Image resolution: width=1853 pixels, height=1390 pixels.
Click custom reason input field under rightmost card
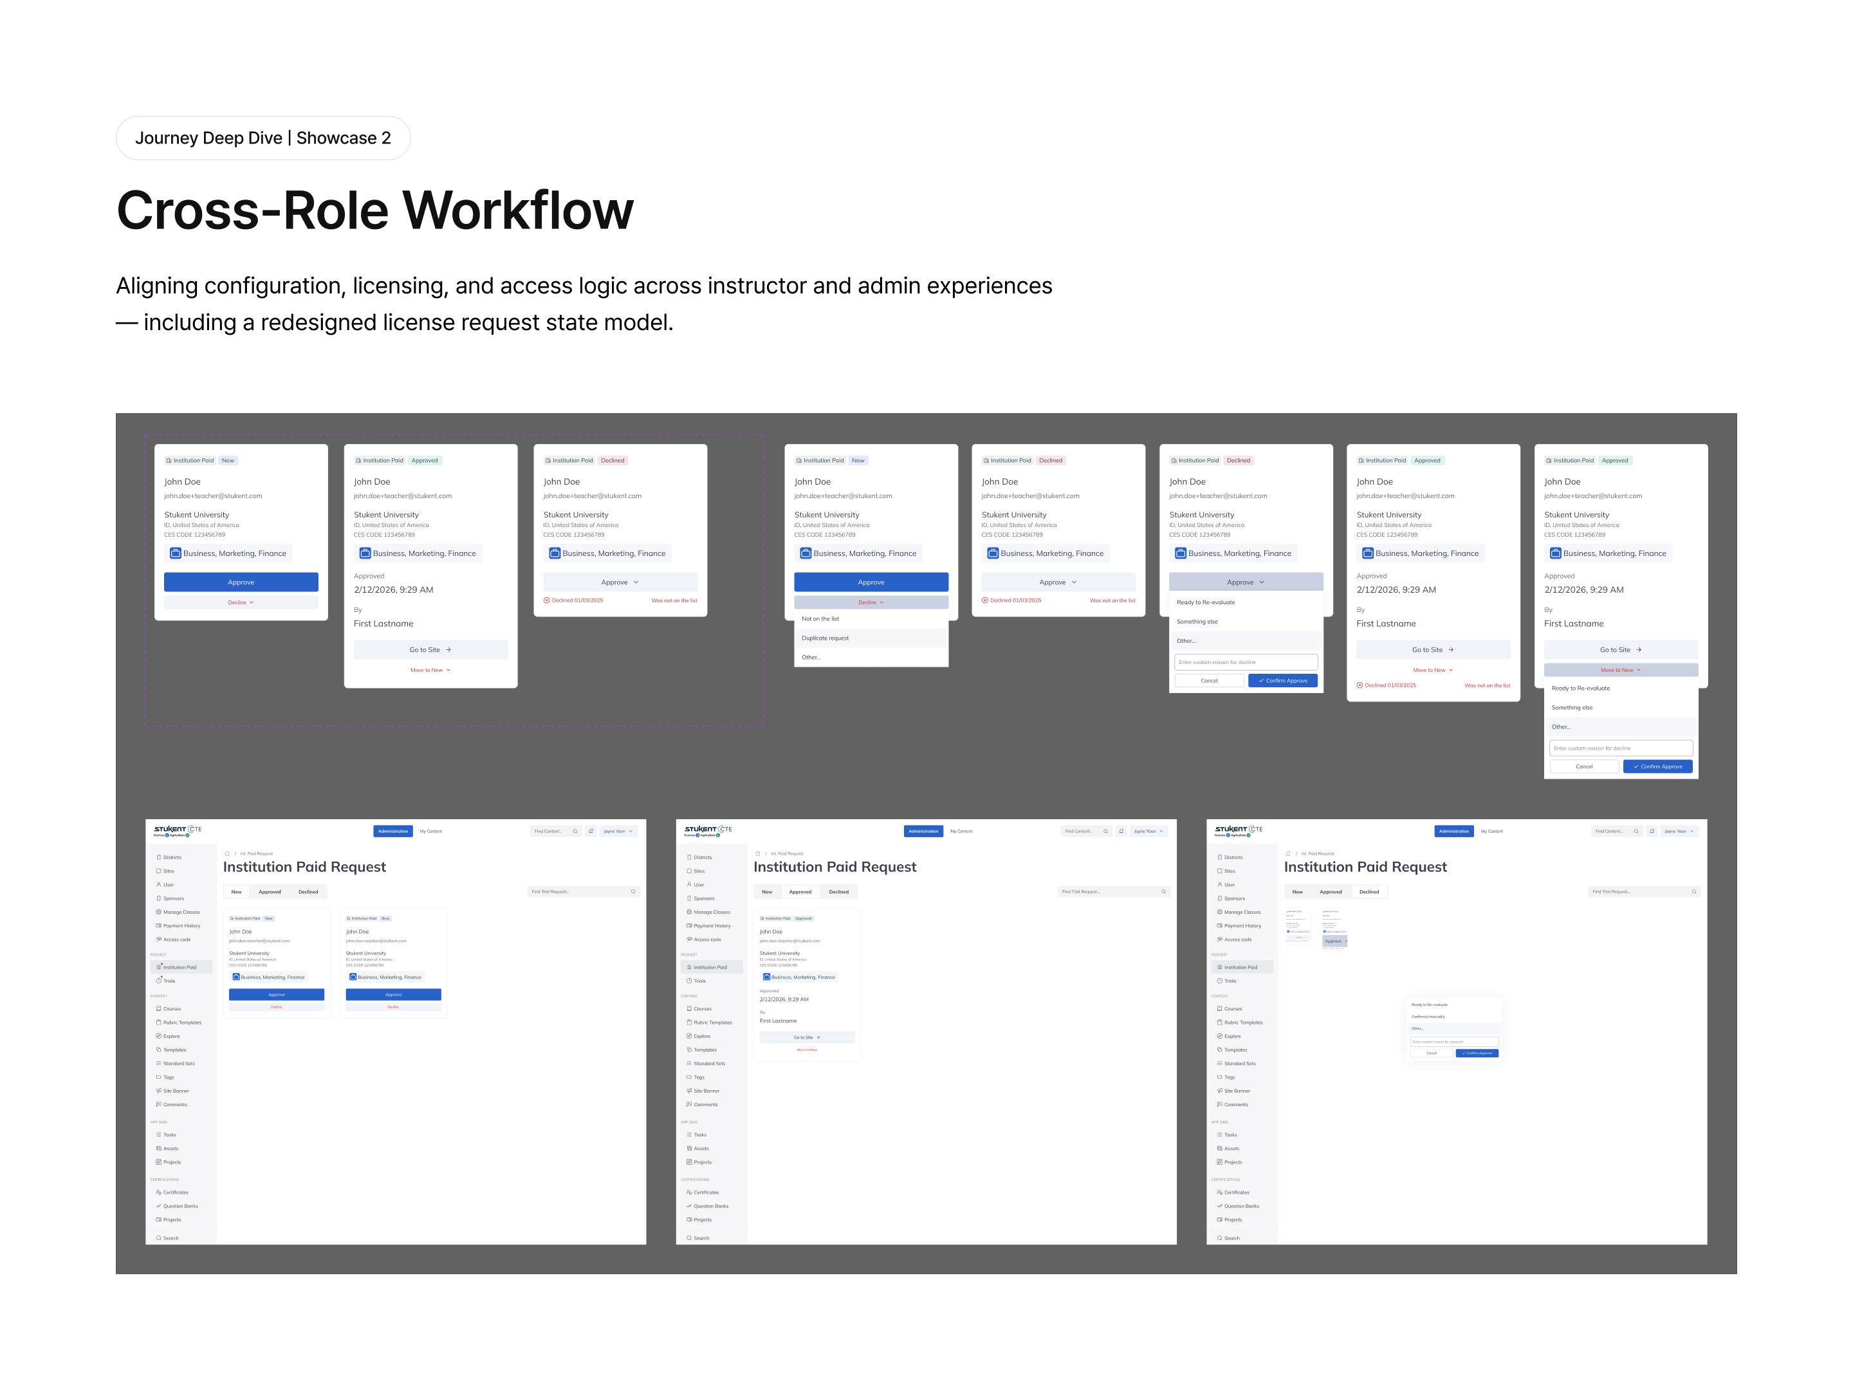(1620, 748)
